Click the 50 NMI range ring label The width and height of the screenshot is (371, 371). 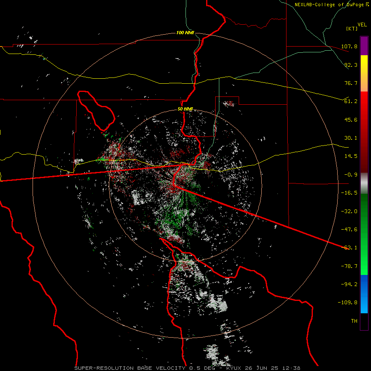185,109
